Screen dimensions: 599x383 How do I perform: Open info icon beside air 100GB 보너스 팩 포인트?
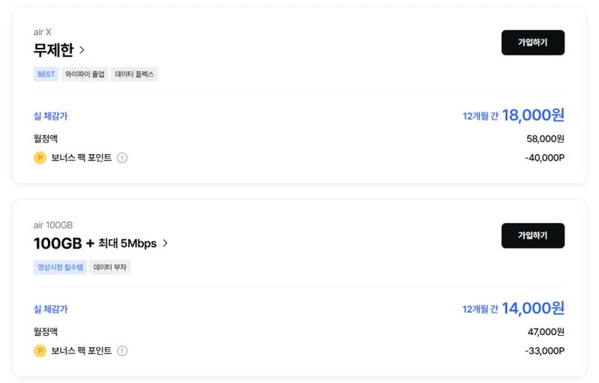[122, 351]
